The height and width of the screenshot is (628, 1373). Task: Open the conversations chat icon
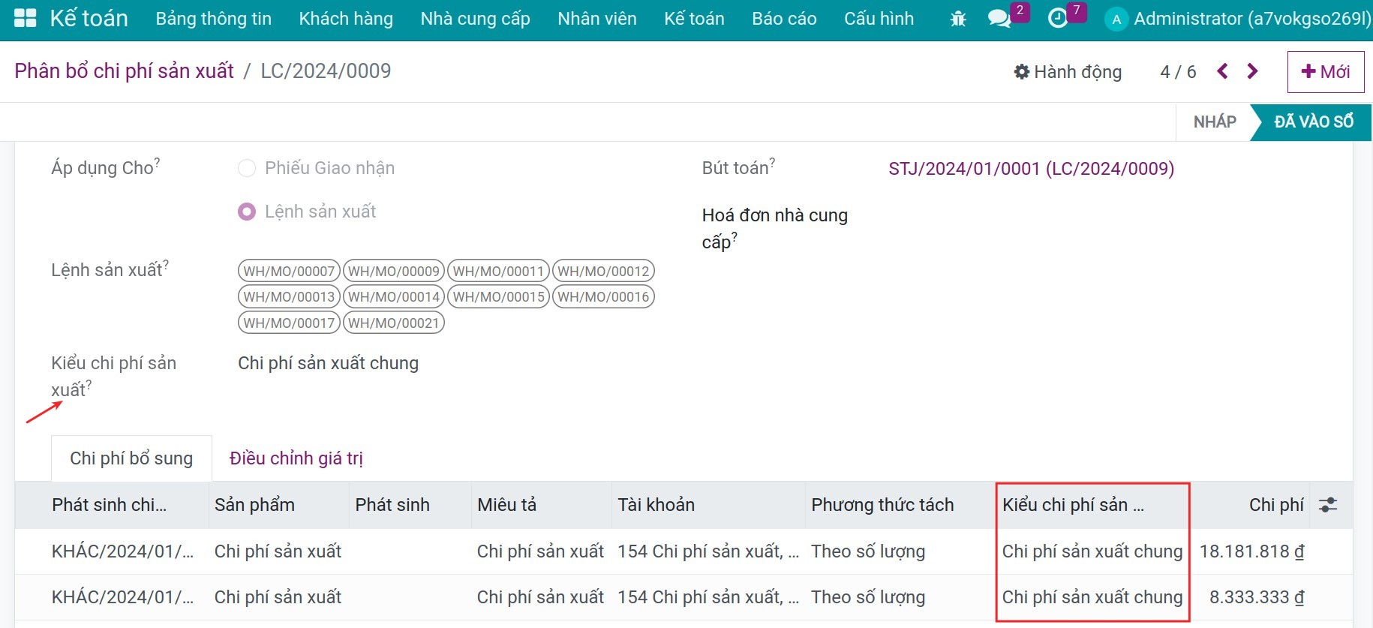[999, 19]
